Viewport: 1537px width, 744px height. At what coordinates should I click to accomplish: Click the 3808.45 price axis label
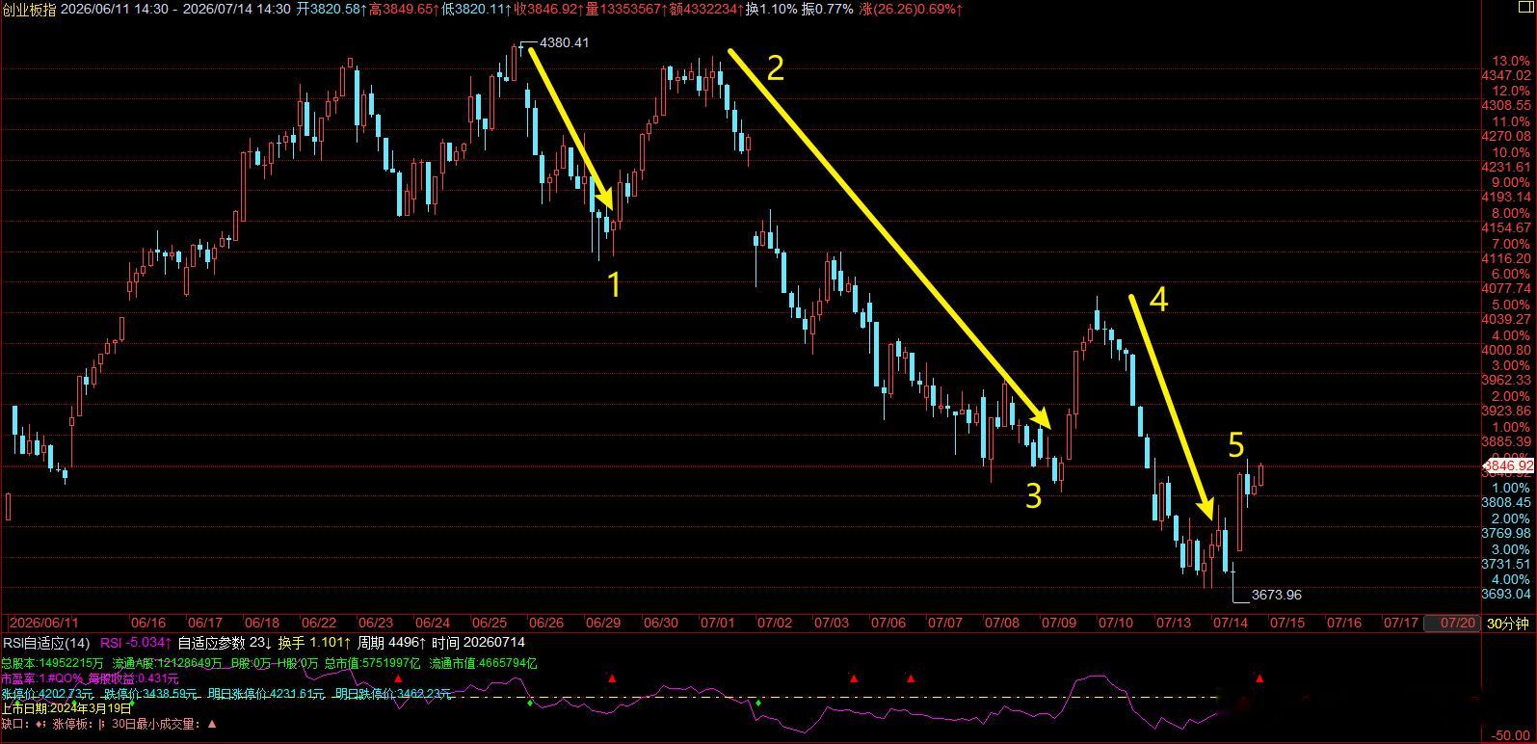tap(1506, 502)
